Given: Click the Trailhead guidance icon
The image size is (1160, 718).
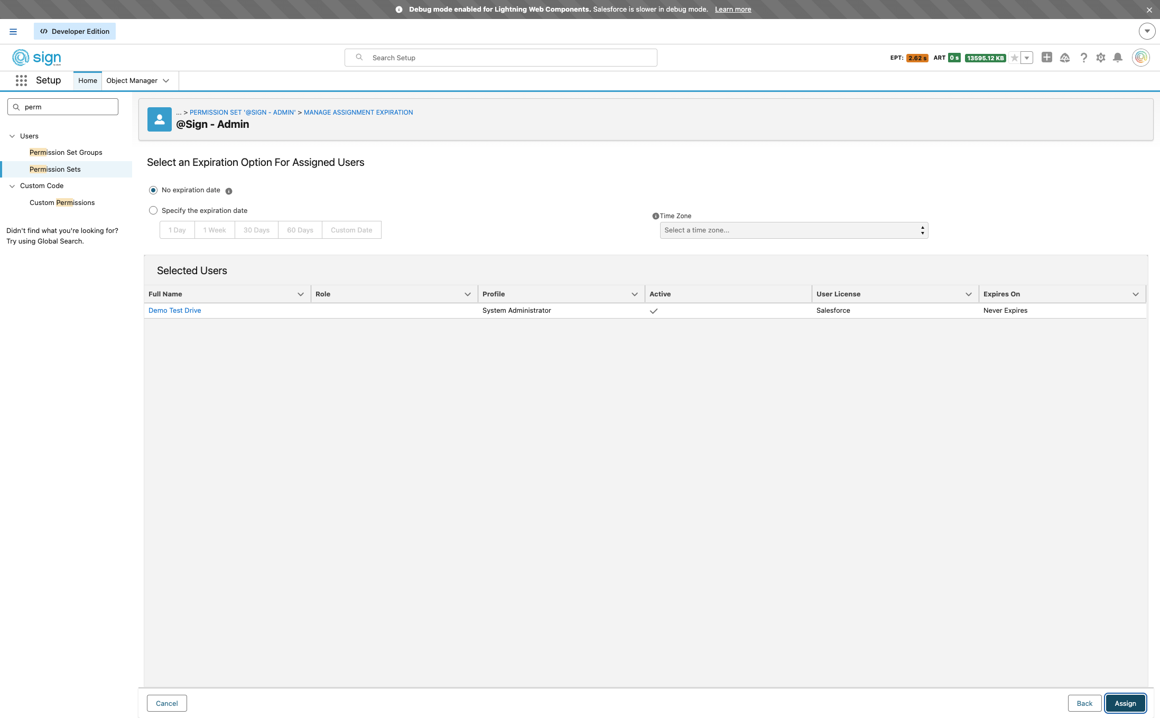Looking at the screenshot, I should [x=1065, y=58].
